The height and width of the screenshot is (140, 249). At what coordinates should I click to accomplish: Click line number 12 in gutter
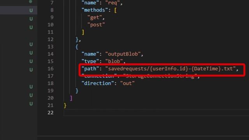click(51, 39)
